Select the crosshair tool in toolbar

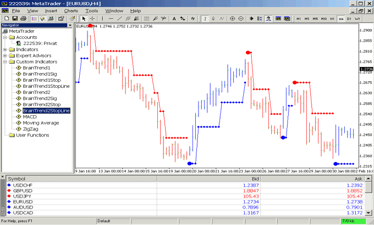click(92, 18)
